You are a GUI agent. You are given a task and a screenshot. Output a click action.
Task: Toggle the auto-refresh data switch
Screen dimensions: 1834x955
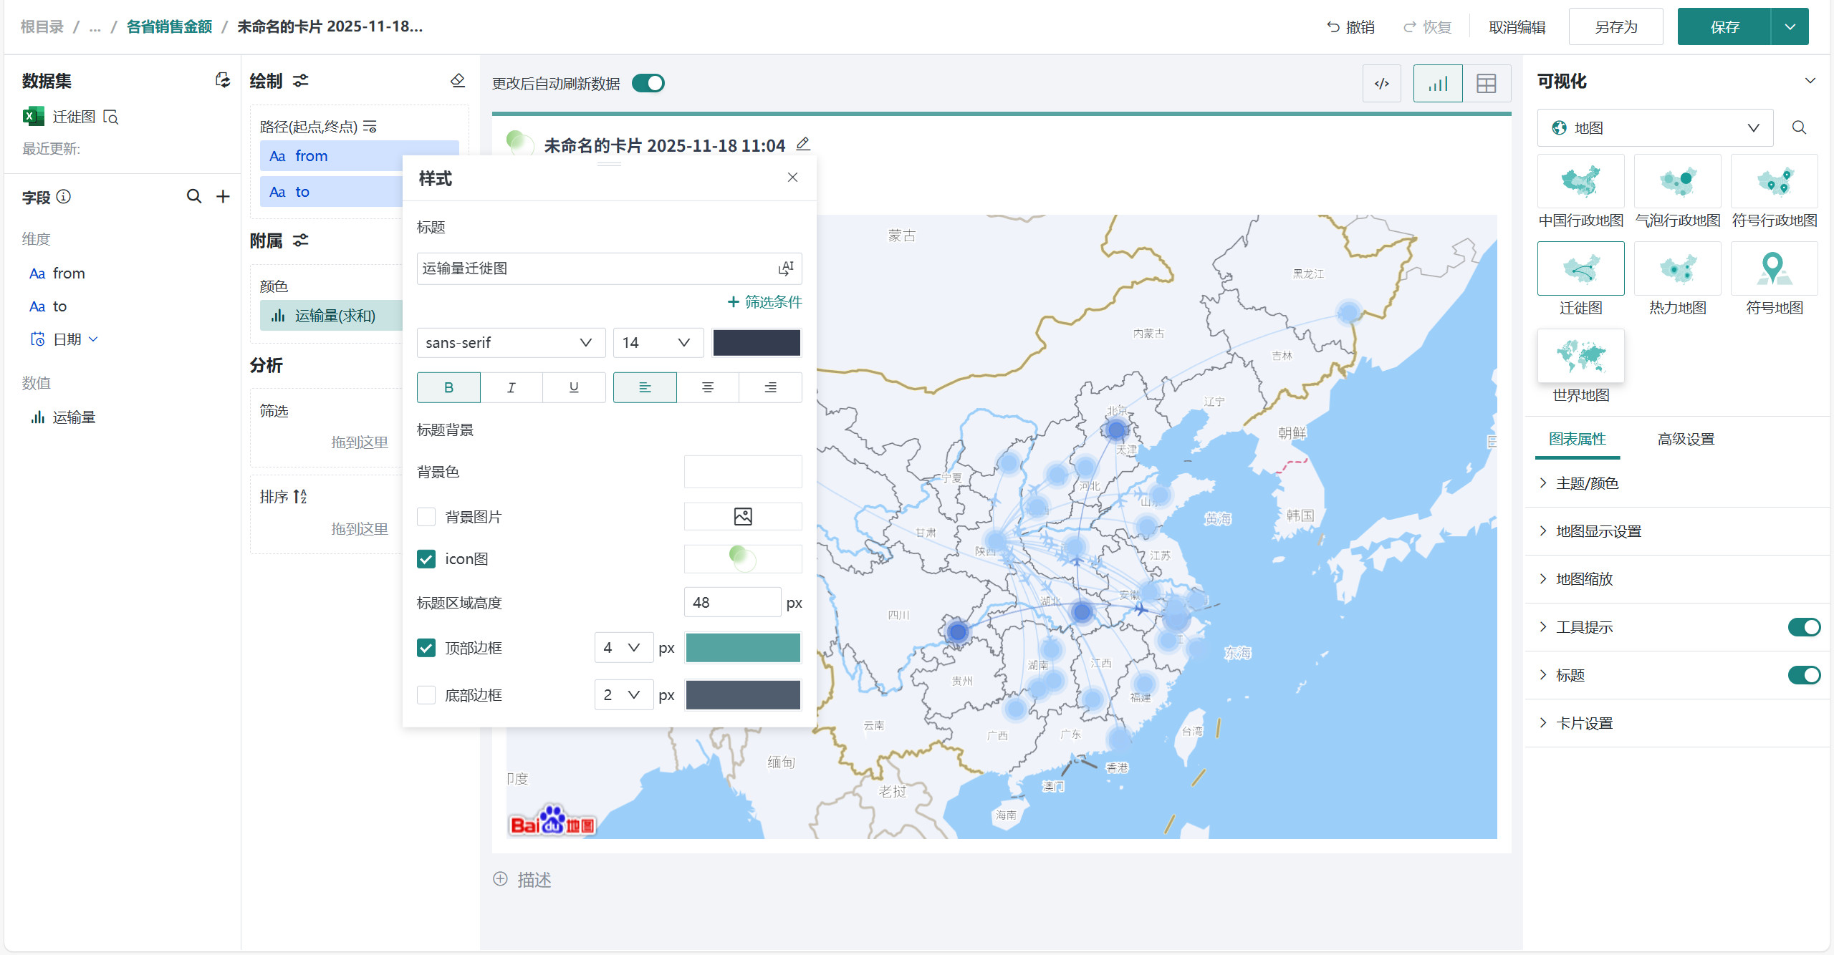tap(648, 84)
